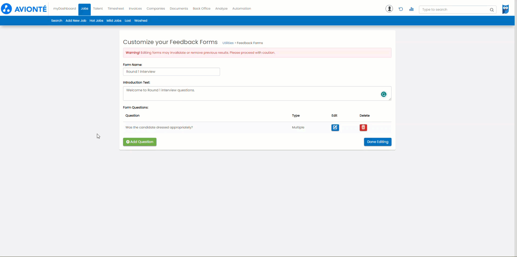Select the Washed submenu item

tap(141, 21)
